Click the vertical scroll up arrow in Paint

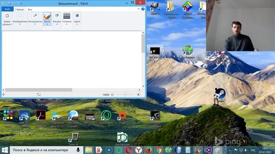(143, 33)
